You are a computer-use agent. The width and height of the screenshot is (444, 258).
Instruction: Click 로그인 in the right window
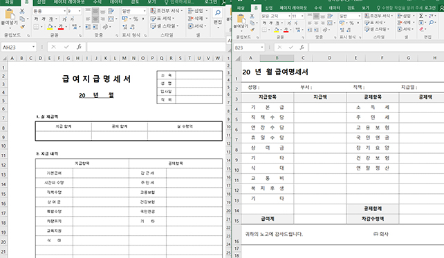(x=430, y=8)
